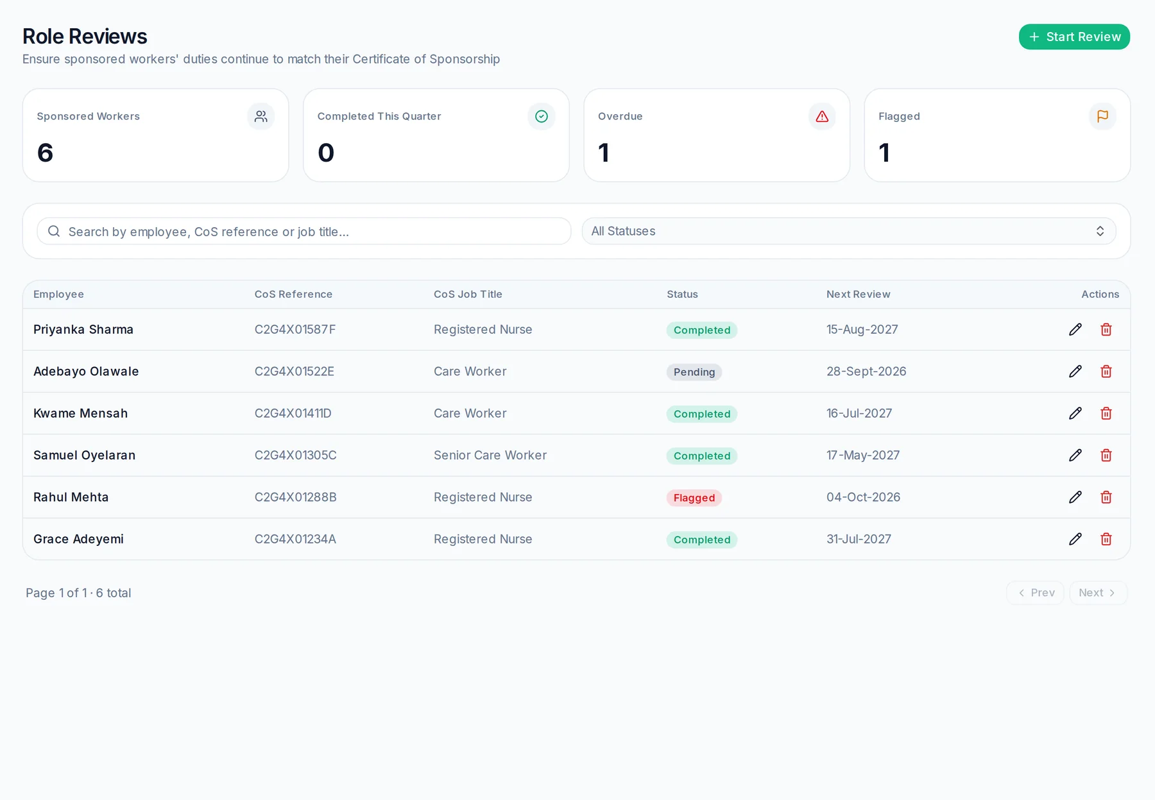Focus the employee search field

(304, 231)
